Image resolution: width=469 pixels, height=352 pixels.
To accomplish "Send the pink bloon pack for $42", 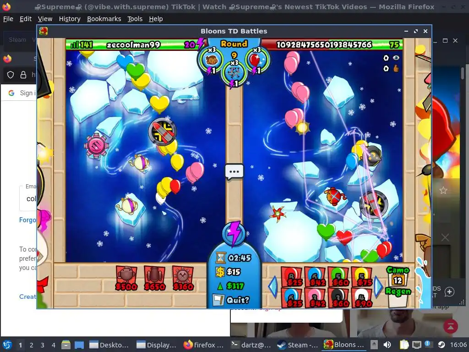I will pyautogui.click(x=315, y=298).
